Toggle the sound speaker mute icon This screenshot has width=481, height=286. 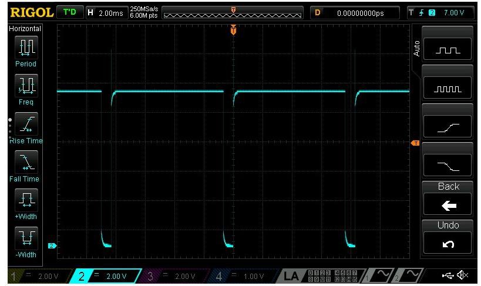click(x=463, y=275)
